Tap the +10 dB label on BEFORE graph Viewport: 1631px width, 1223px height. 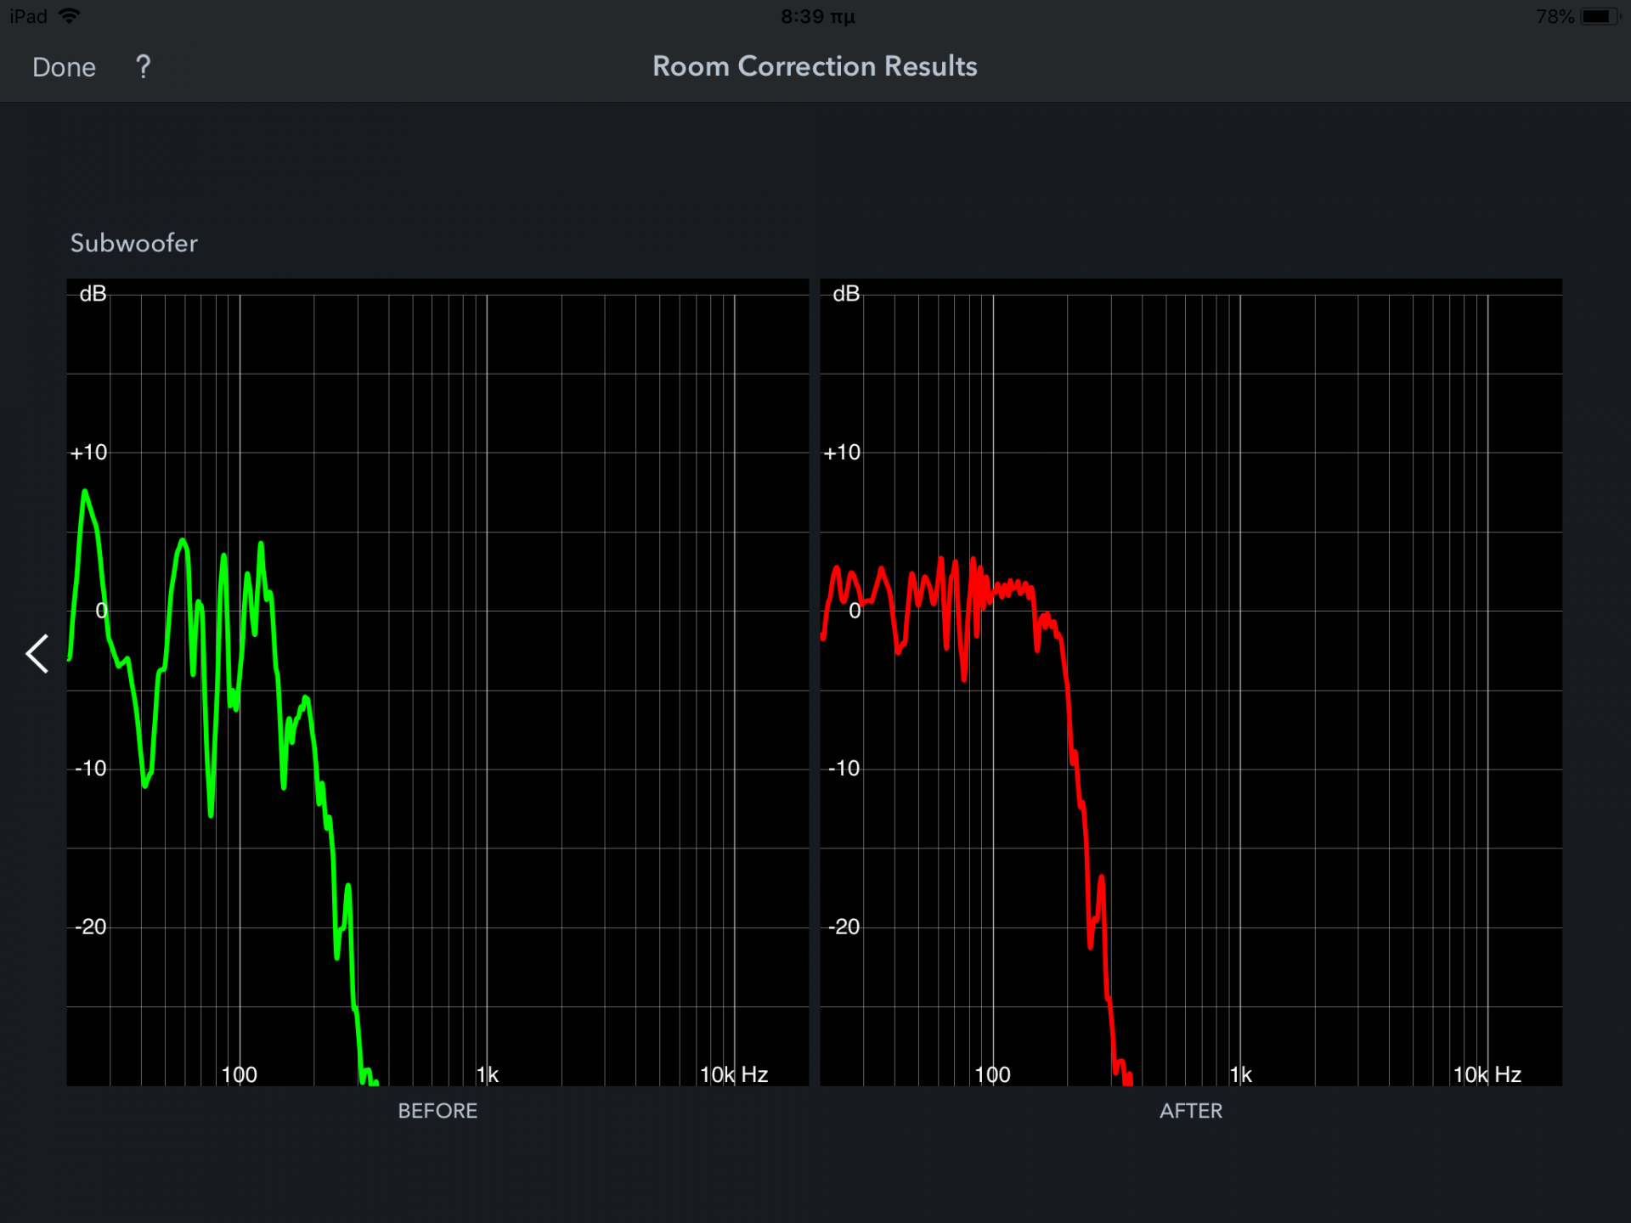pos(88,452)
